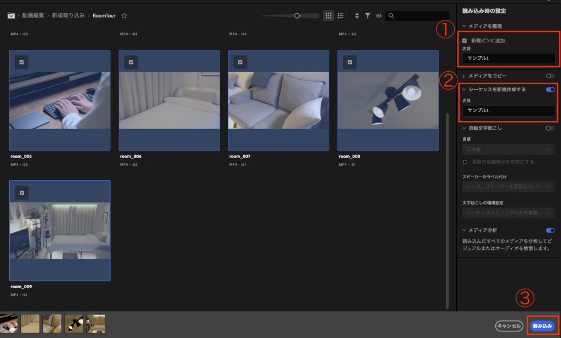Uncheck the room_008 clip checkbox
The image size is (561, 338).
(x=350, y=62)
